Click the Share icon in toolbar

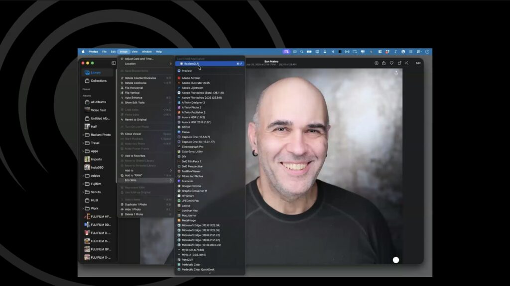pyautogui.click(x=384, y=63)
